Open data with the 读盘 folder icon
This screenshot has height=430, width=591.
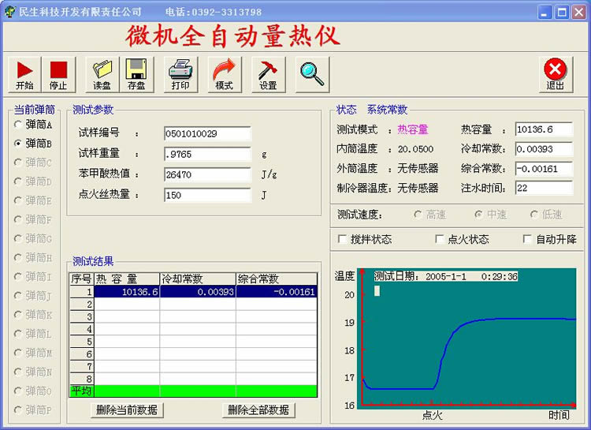click(x=102, y=74)
